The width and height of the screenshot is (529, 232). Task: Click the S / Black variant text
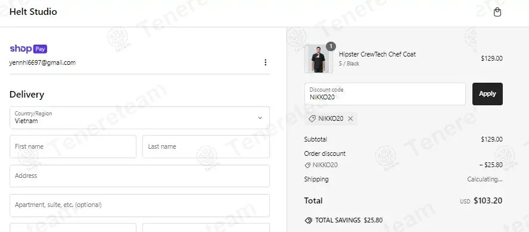click(349, 64)
